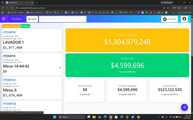This screenshot has height=120, width=193.
Task: Open All Bookmarks folder
Action: coord(185,13)
